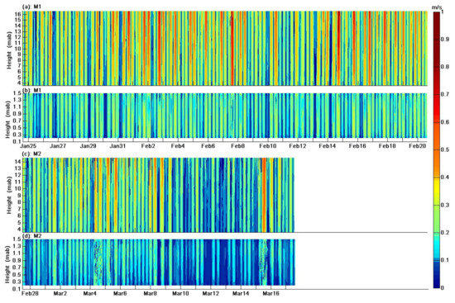Click the 0.5 colorbar tick label
455x303 pixels.
445,149
